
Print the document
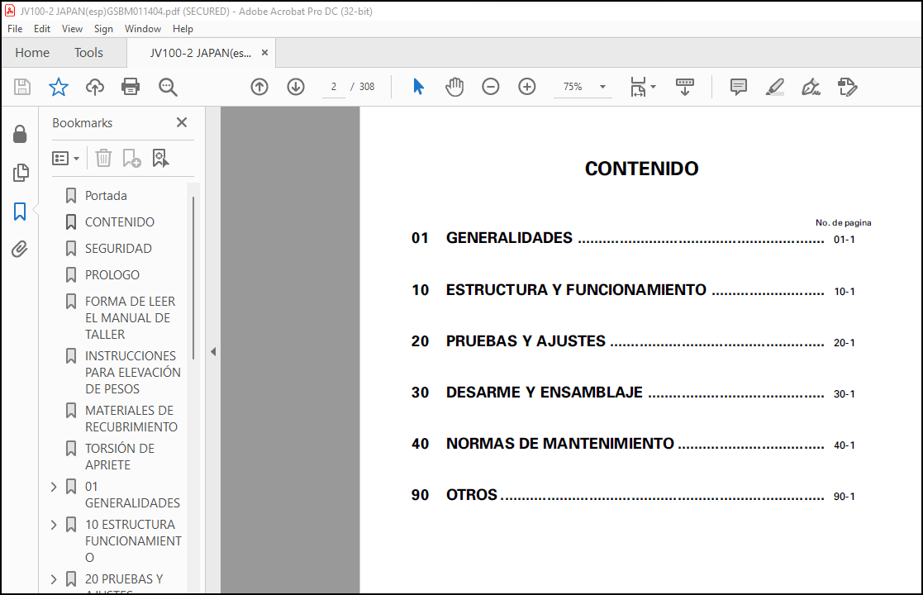[130, 87]
